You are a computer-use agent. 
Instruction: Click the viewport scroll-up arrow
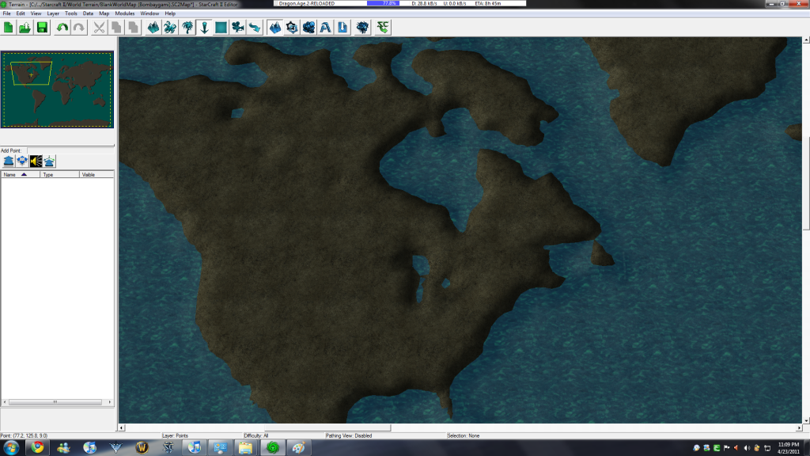[806, 40]
